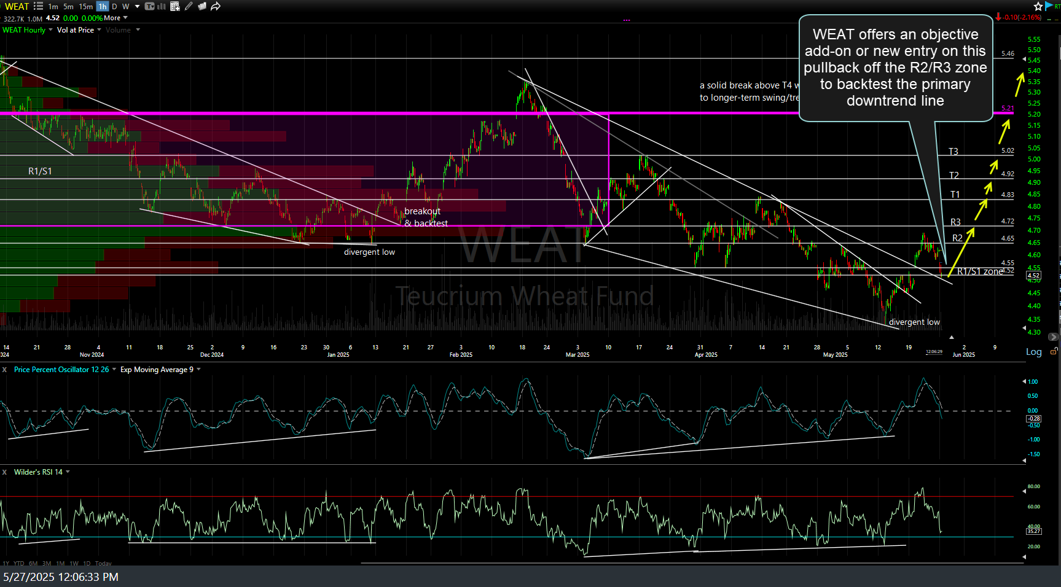The image size is (1061, 587).
Task: Close the Wilder's RSI pane
Action: pyautogui.click(x=4, y=472)
